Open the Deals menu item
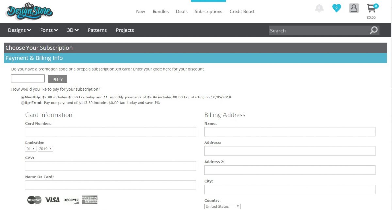This screenshot has width=392, height=210. point(182,11)
